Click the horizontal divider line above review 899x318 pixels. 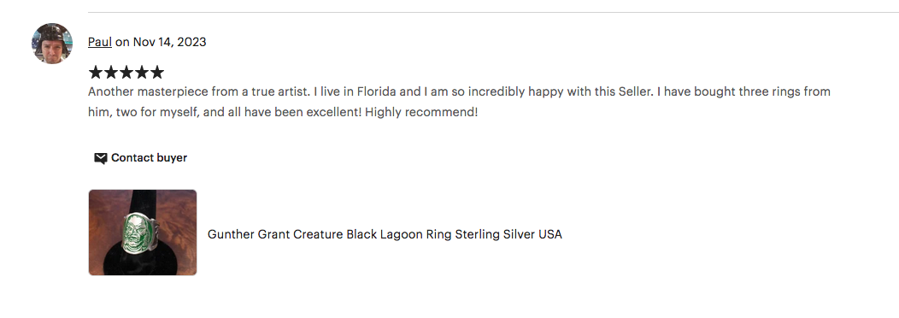tap(493, 12)
